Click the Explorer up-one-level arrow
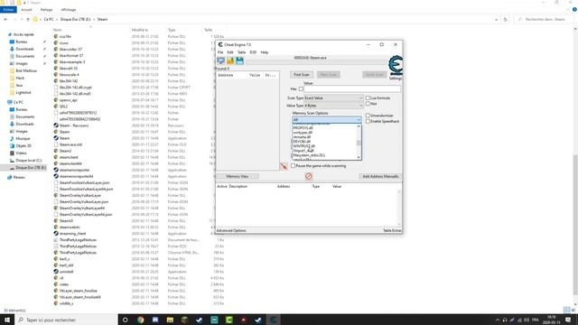 pos(28,19)
